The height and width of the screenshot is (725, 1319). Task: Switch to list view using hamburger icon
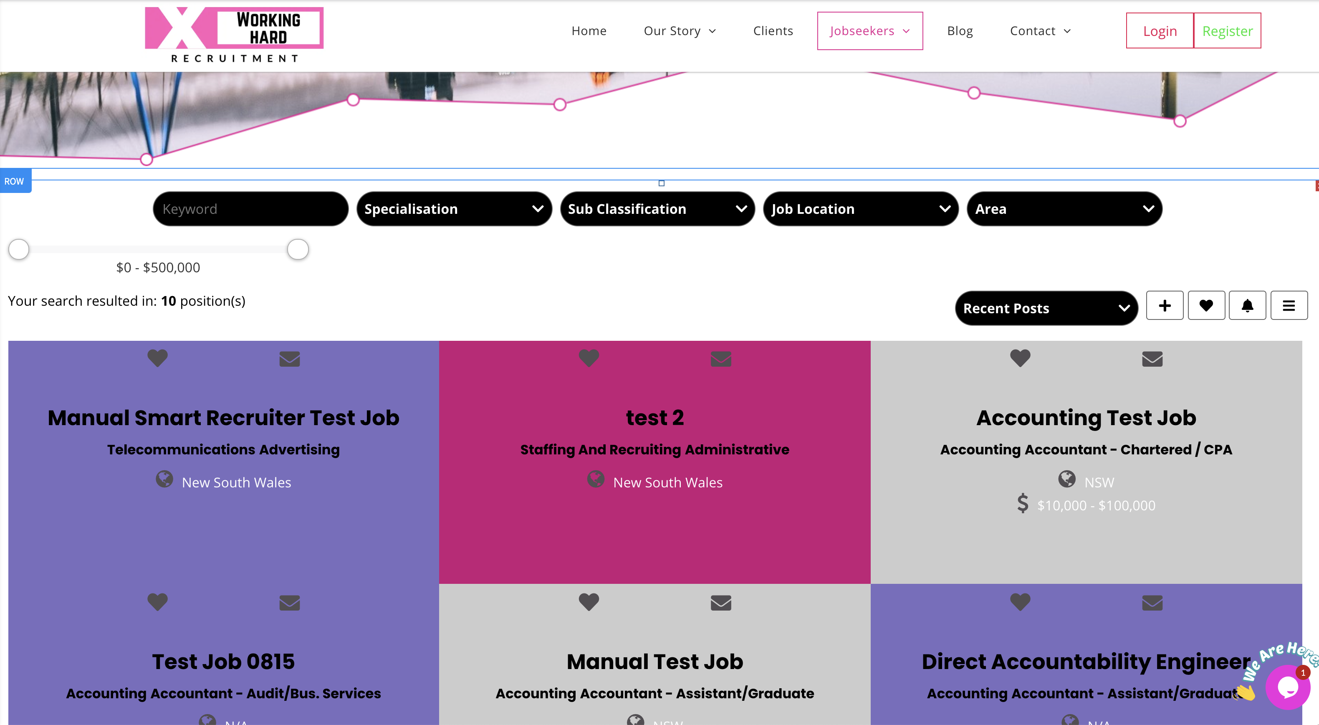click(x=1288, y=306)
